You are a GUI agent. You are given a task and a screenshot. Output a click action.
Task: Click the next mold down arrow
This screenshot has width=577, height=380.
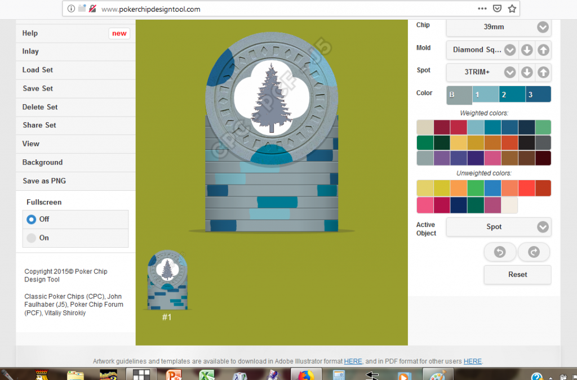coord(527,50)
